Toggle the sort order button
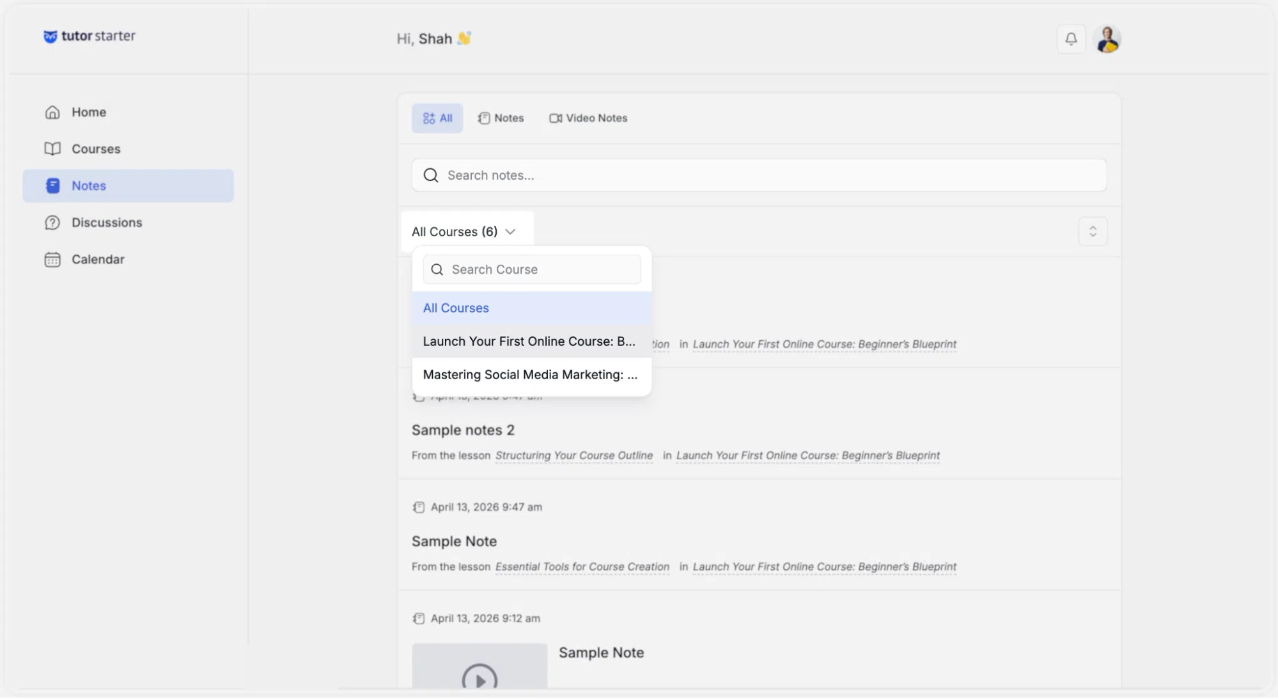The image size is (1278, 699). 1093,232
